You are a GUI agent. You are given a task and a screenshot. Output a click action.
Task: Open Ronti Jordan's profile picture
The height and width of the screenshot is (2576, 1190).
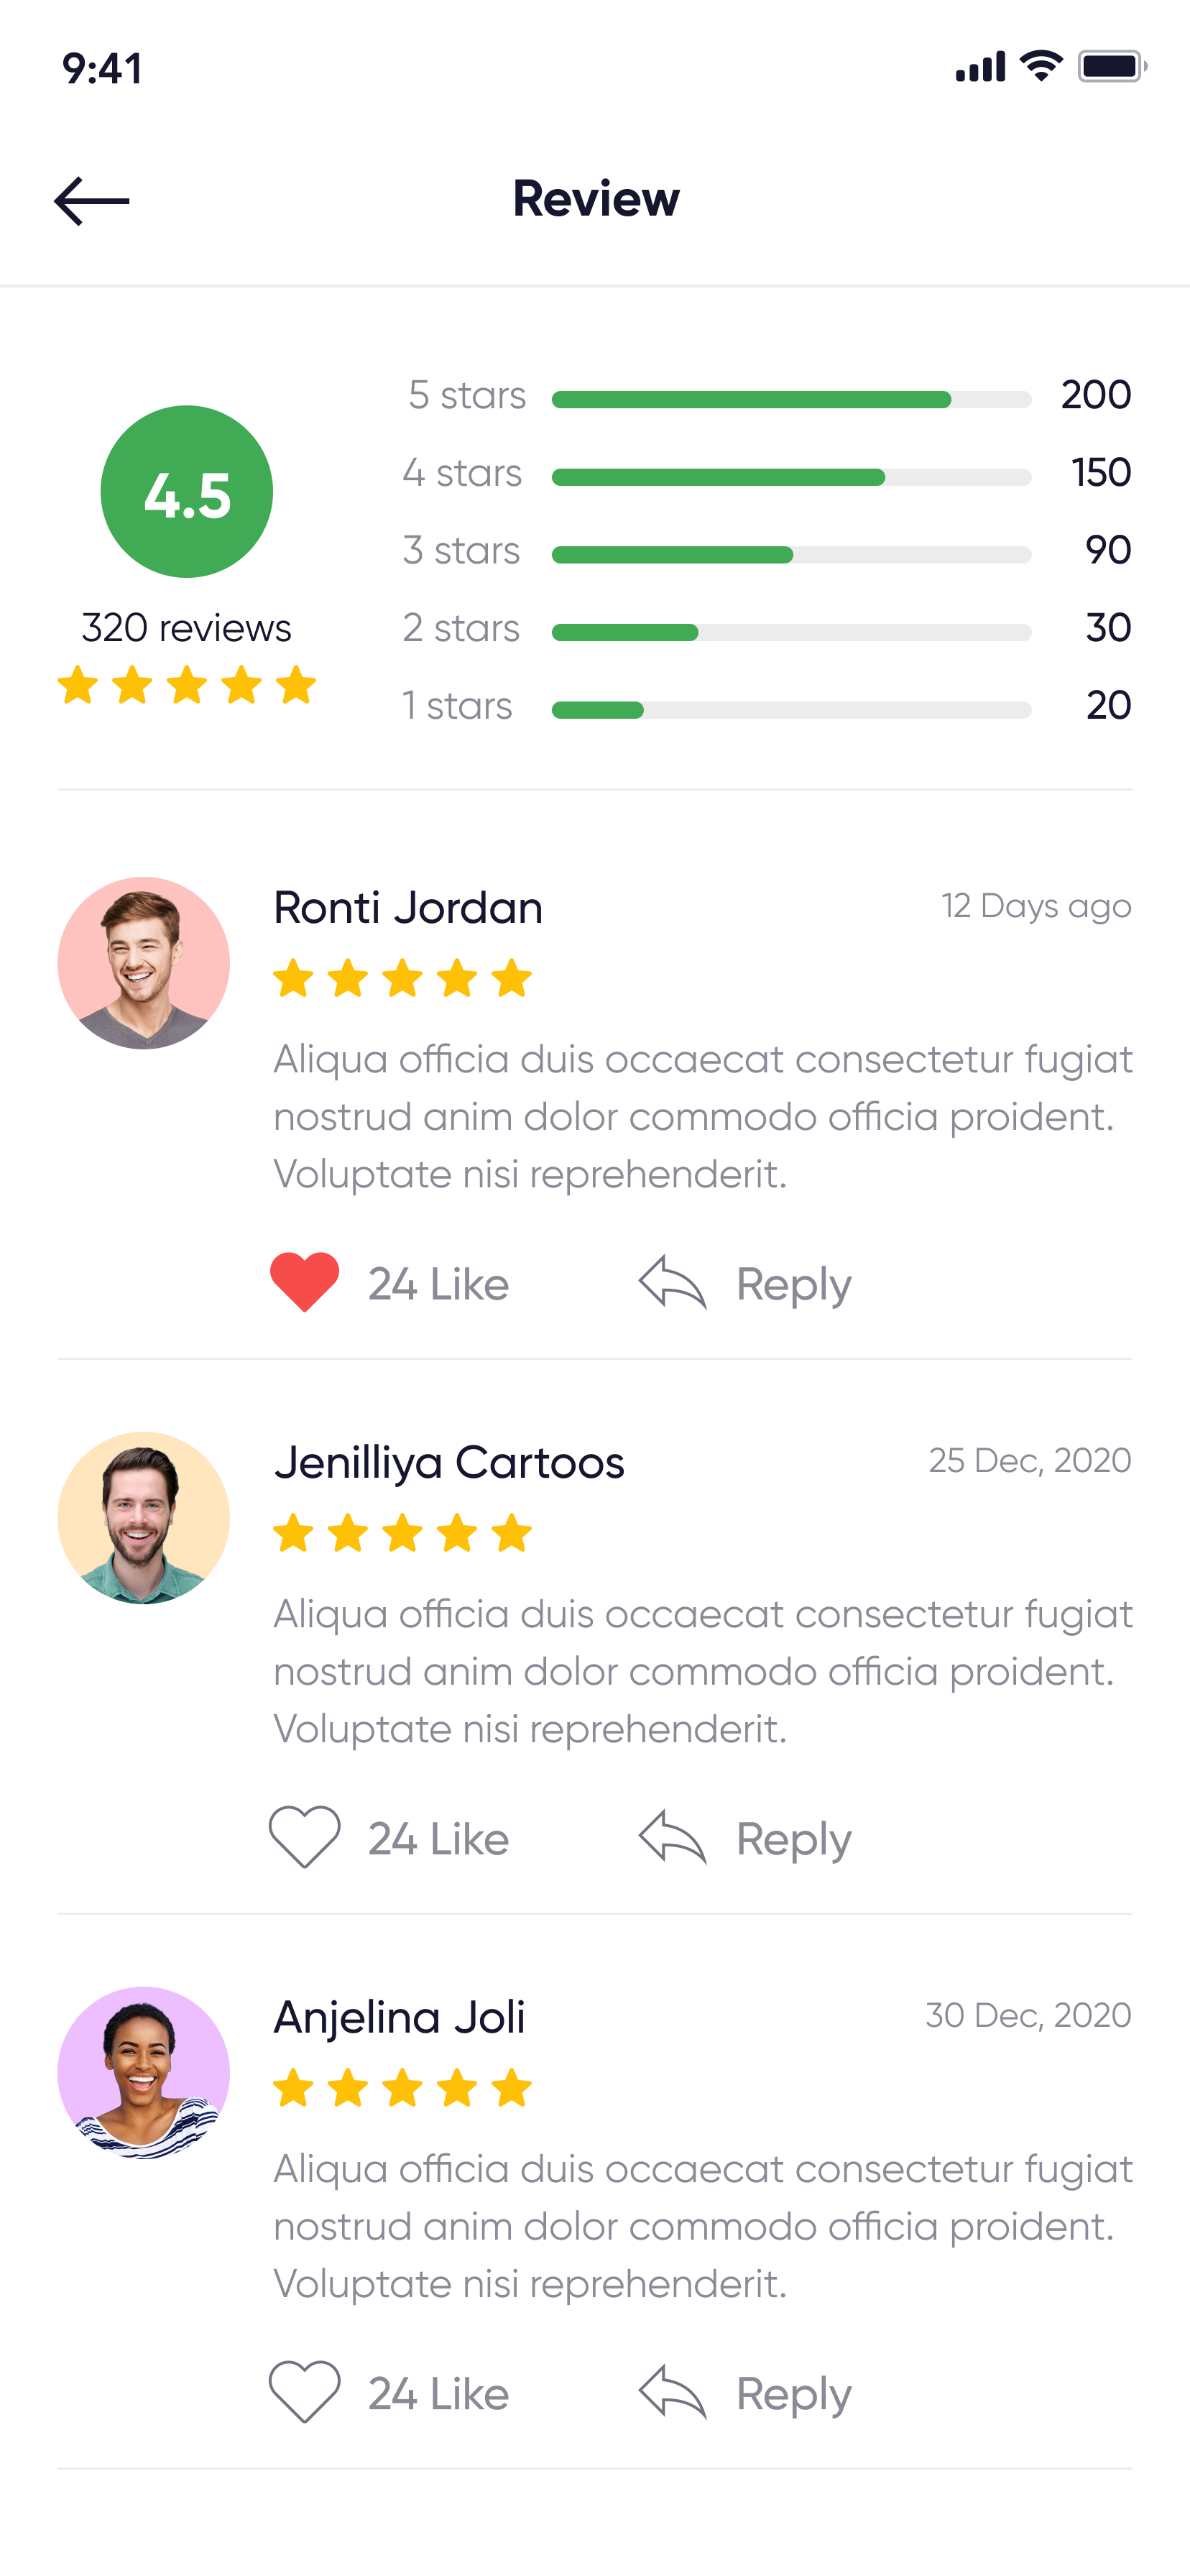pos(143,963)
